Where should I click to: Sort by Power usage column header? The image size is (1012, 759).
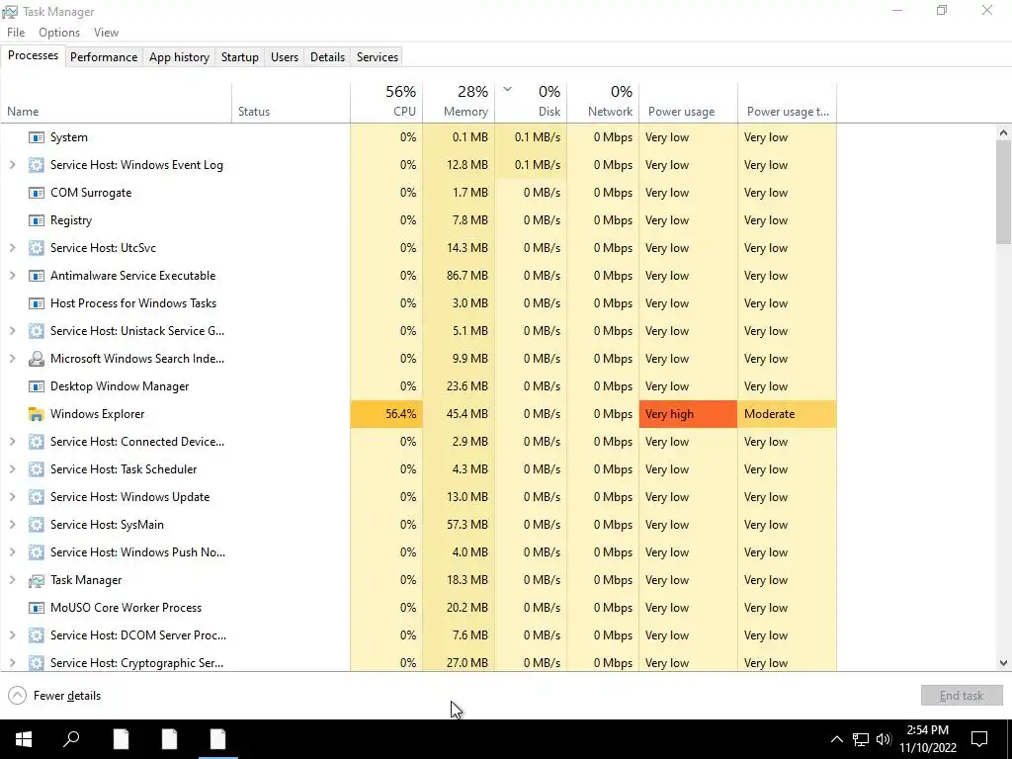click(x=688, y=102)
